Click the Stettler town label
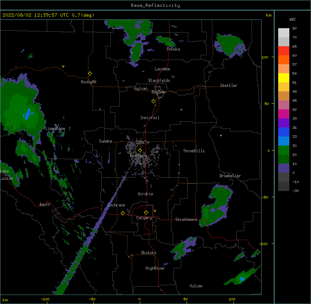 click(228, 86)
